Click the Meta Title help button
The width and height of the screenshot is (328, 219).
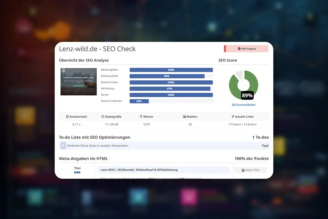click(x=250, y=170)
